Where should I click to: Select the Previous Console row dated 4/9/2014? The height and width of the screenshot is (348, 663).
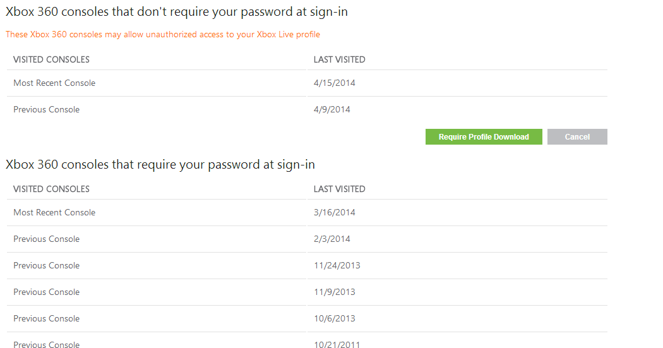tap(47, 110)
